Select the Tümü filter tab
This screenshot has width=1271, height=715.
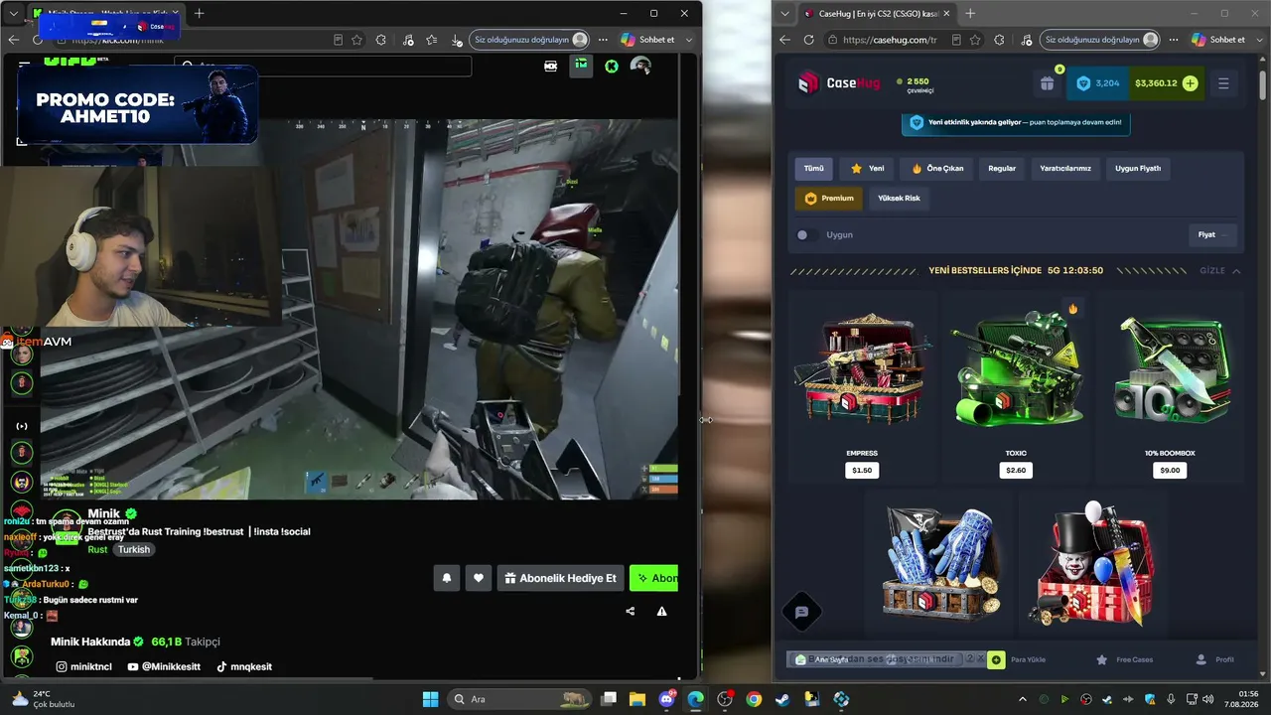[x=813, y=169]
